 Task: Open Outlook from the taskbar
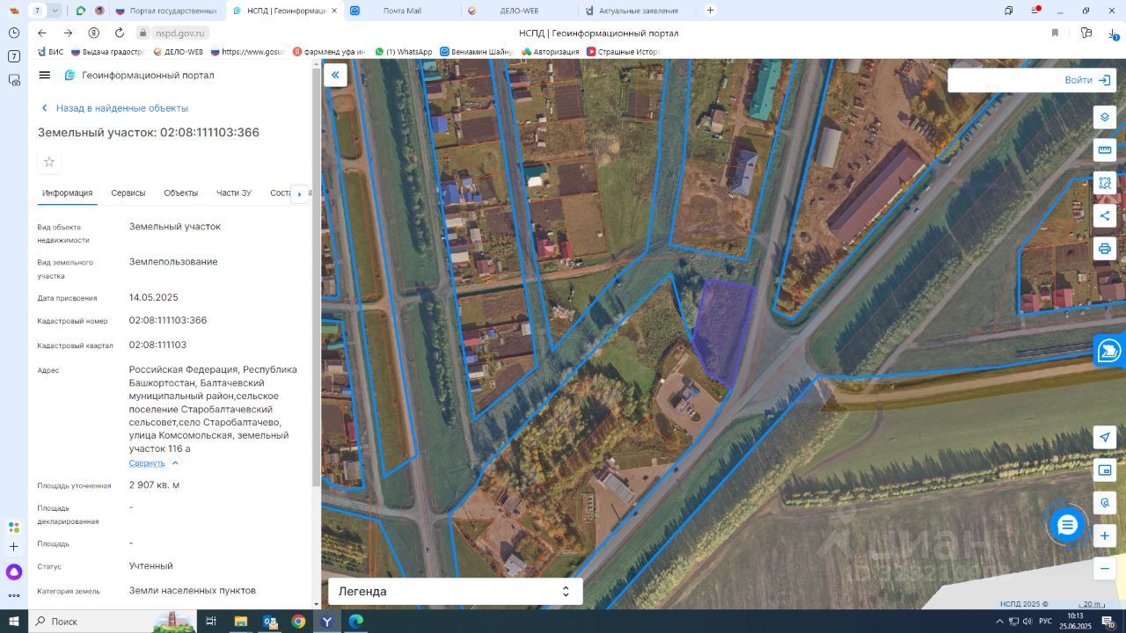pos(269,621)
